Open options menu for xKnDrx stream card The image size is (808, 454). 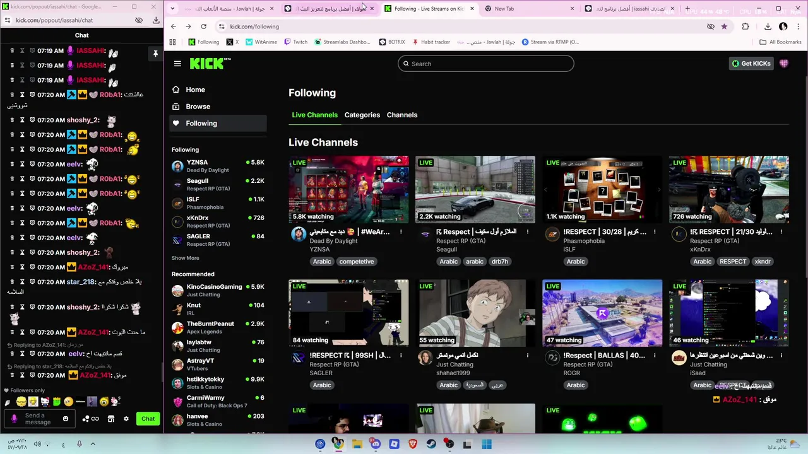pyautogui.click(x=781, y=232)
